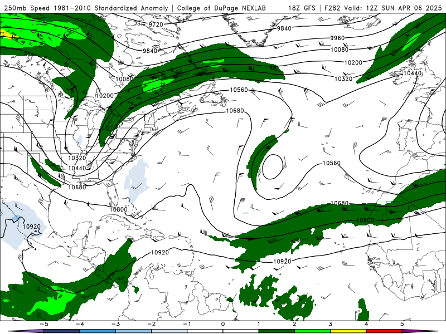Click the colorbar tick label '-5'
This screenshot has height=334, width=446.
click(43, 324)
